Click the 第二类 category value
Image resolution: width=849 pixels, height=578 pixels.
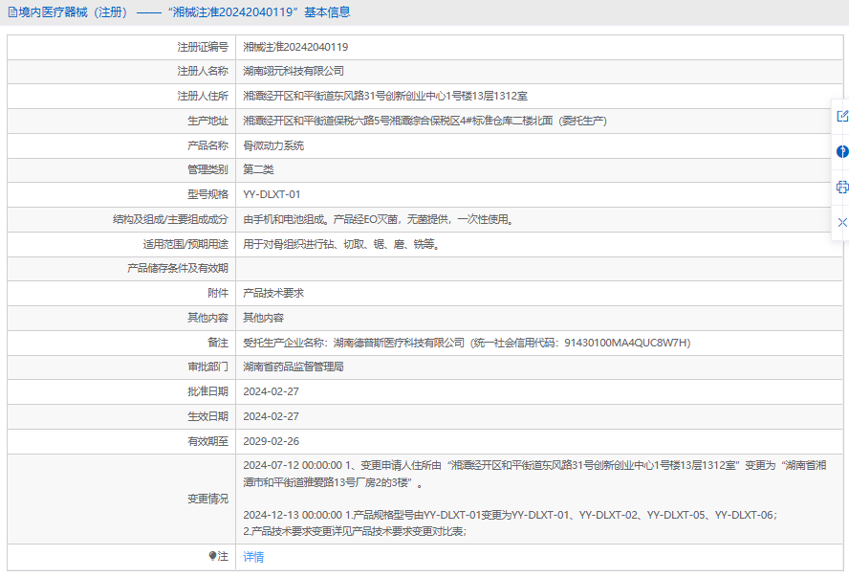point(258,169)
